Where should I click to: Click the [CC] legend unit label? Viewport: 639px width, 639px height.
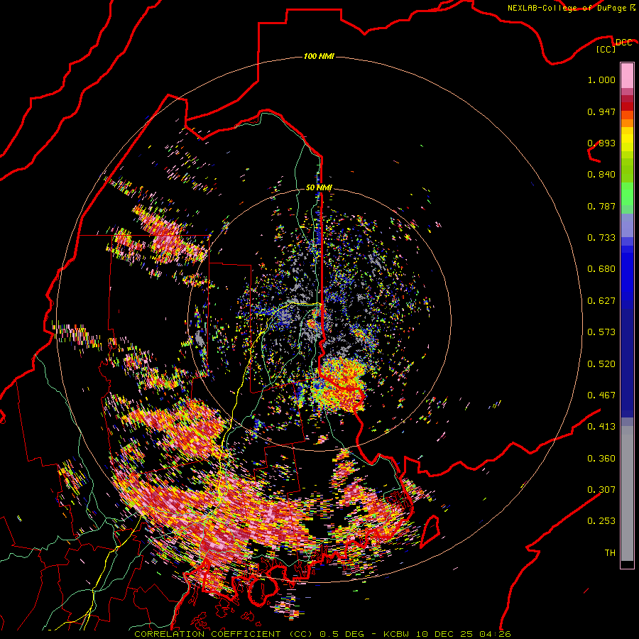tap(606, 49)
